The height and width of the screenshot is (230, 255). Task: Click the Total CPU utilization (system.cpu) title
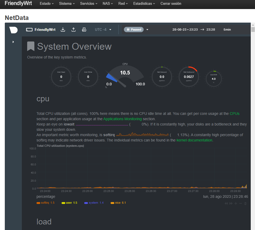click(60, 146)
